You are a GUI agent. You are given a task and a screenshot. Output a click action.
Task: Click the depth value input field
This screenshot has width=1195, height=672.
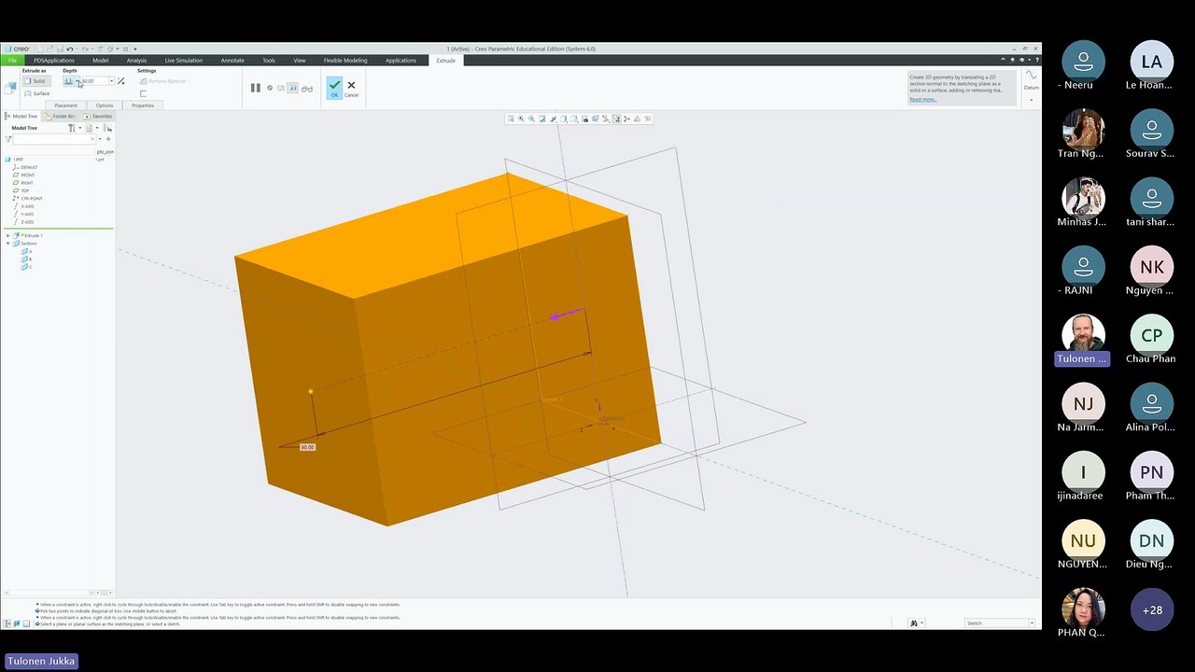pos(93,81)
